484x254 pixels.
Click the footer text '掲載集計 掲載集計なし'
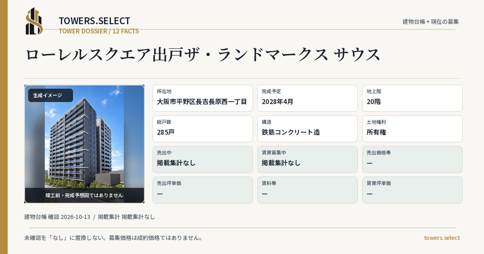point(127,217)
